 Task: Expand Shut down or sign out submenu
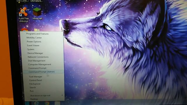45,95
